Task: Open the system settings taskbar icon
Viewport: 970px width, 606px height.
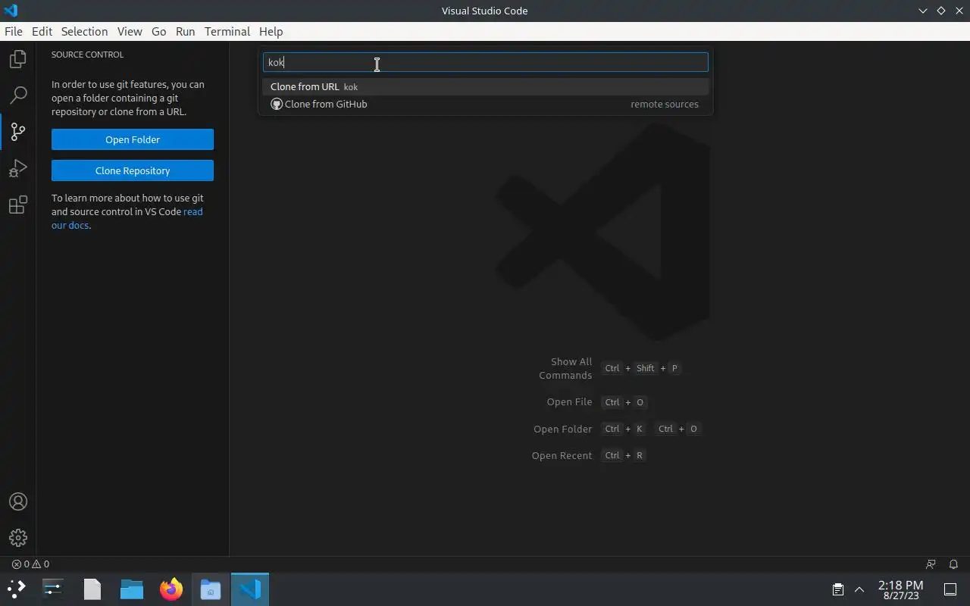Action: tap(53, 589)
